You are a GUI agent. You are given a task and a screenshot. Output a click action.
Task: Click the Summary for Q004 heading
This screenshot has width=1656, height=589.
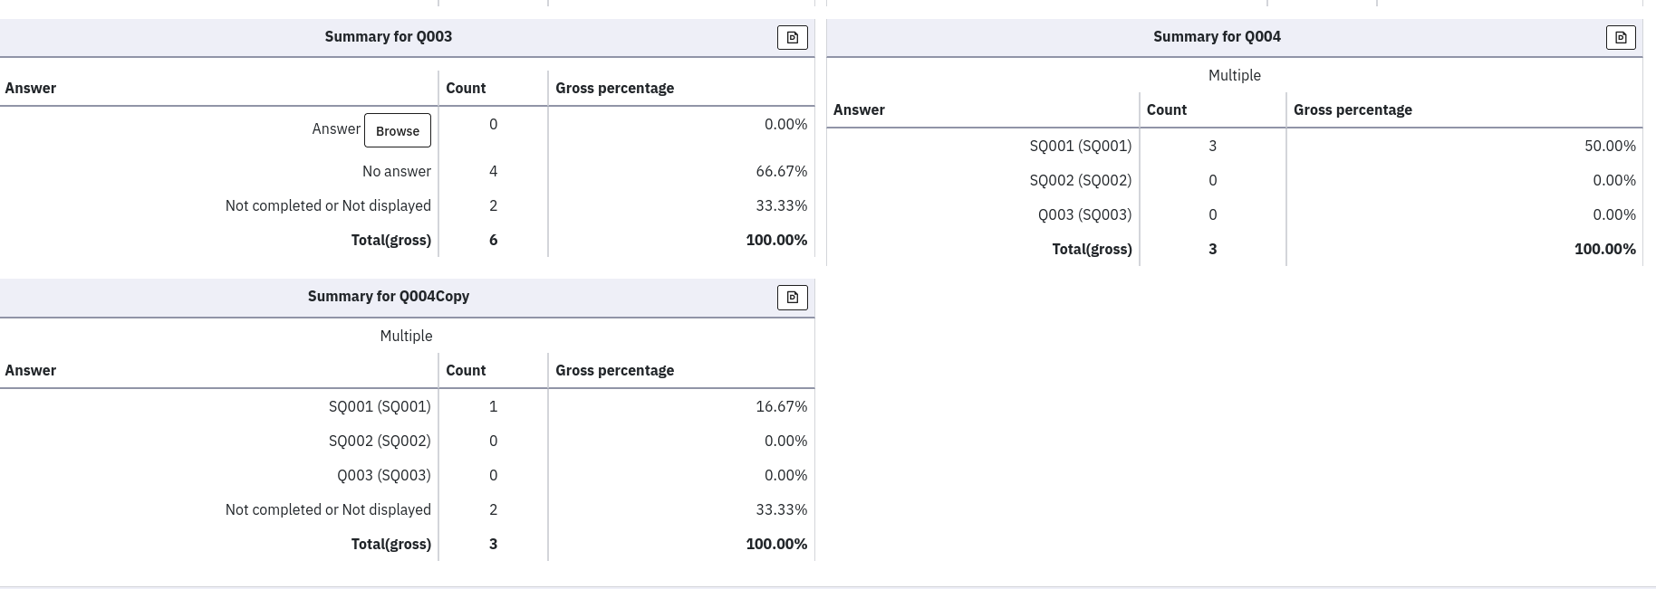pos(1216,37)
